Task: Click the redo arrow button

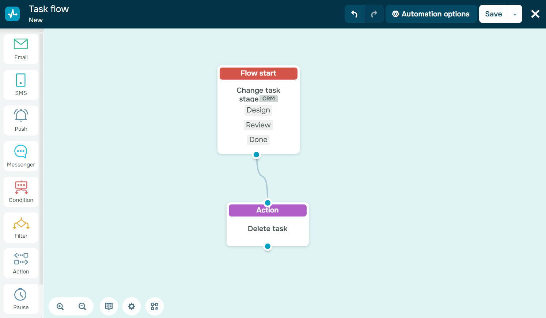Action: coord(374,14)
